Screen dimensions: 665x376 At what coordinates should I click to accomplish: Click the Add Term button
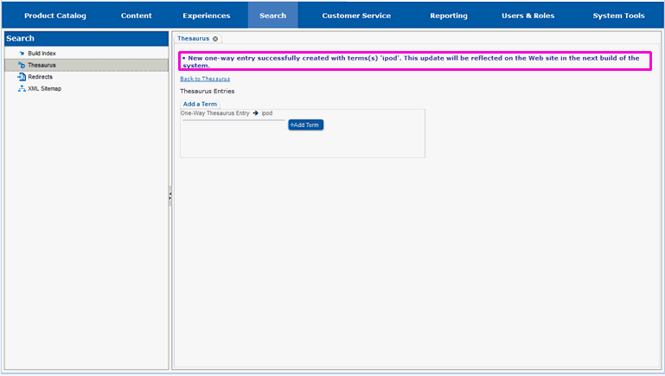(306, 125)
